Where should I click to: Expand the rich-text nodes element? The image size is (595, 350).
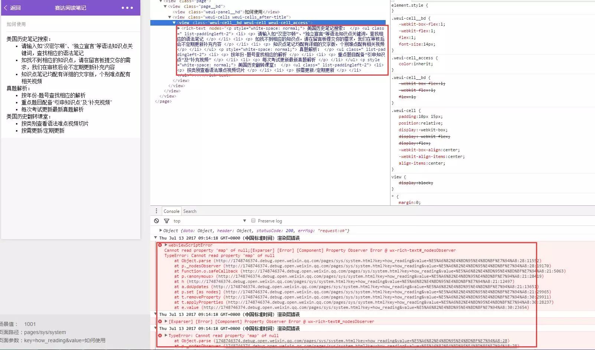click(179, 28)
